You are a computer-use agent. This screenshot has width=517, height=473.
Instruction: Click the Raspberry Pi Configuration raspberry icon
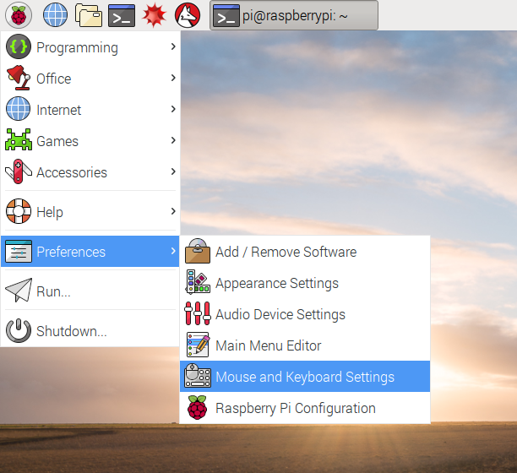[x=198, y=407]
